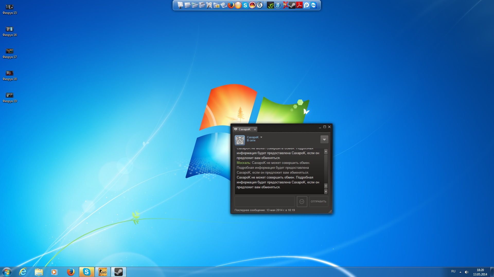
Task: Launch Skype from the top dock
Action: [x=245, y=5]
